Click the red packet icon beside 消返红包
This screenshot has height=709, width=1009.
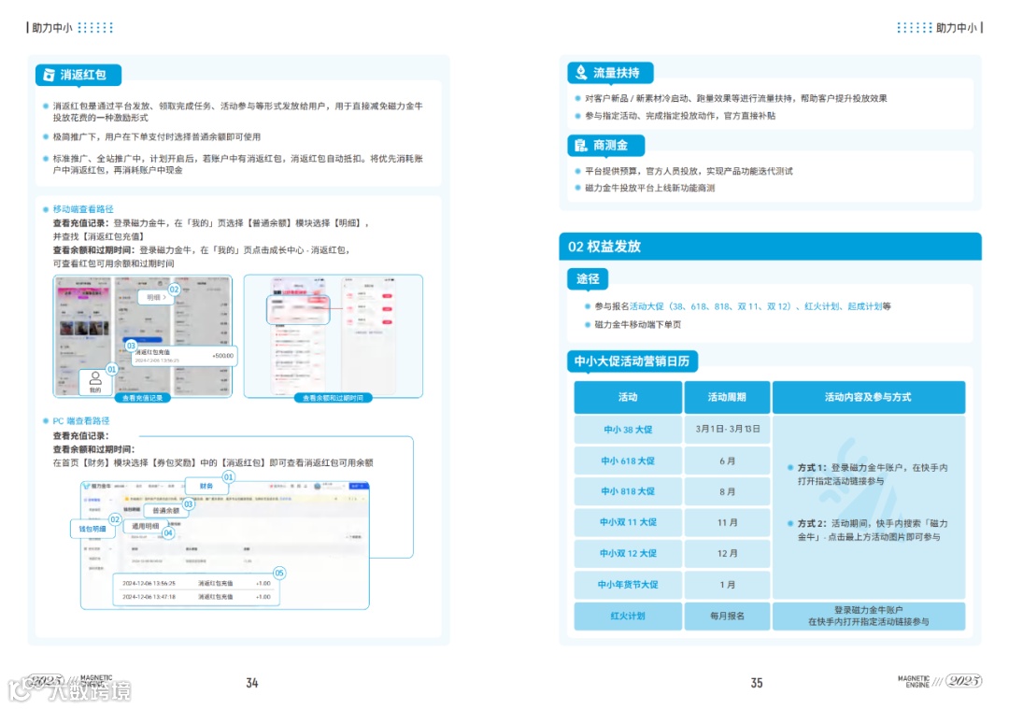(49, 75)
